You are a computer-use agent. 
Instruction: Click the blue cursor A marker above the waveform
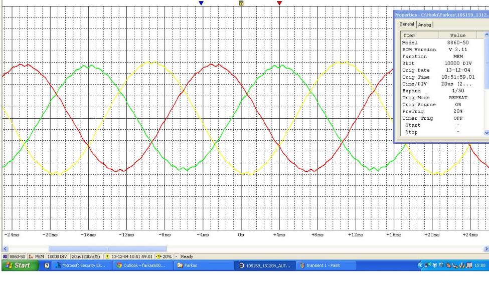[x=201, y=3]
